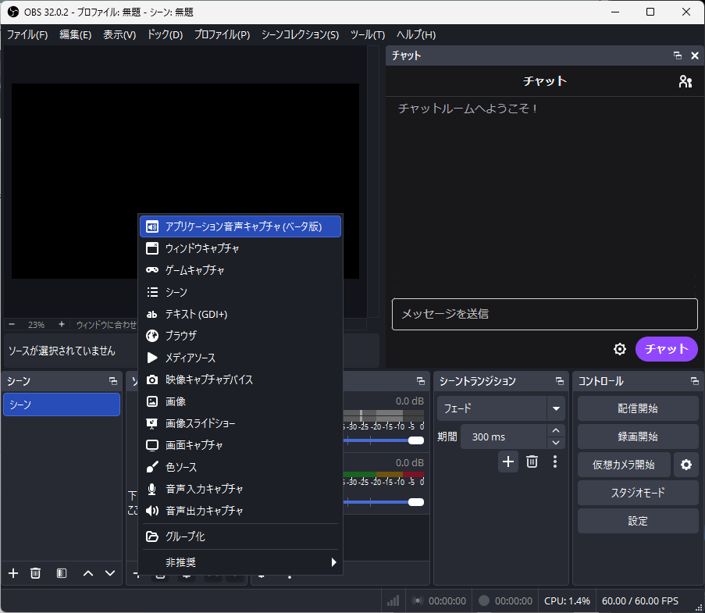Open the フェード transition dropdown
Screen dimensions: 705x613
[x=556, y=408]
